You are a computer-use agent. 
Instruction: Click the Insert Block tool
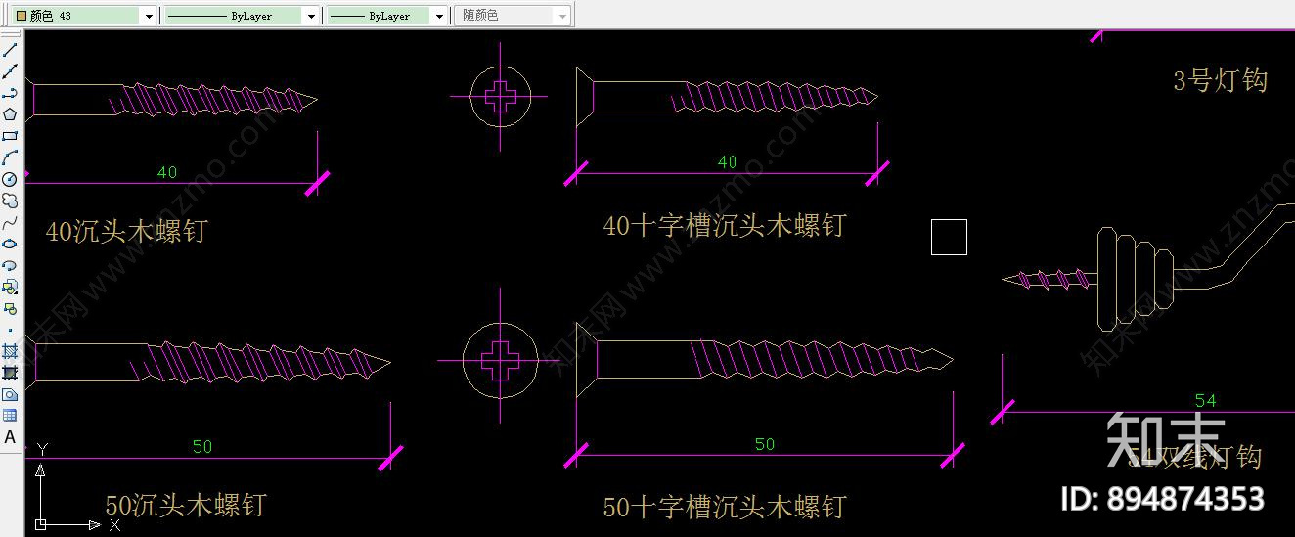point(10,287)
